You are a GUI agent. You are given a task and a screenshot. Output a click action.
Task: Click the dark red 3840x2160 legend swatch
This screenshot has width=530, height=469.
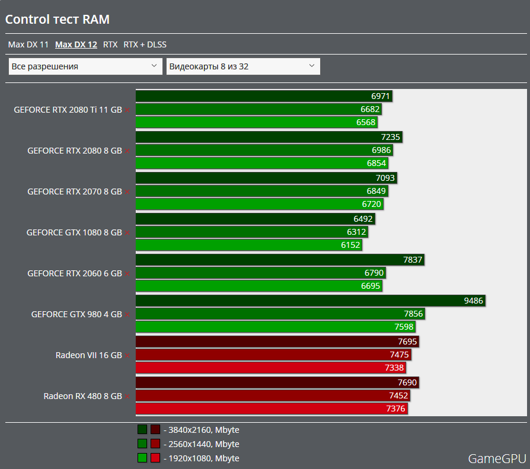[155, 429]
